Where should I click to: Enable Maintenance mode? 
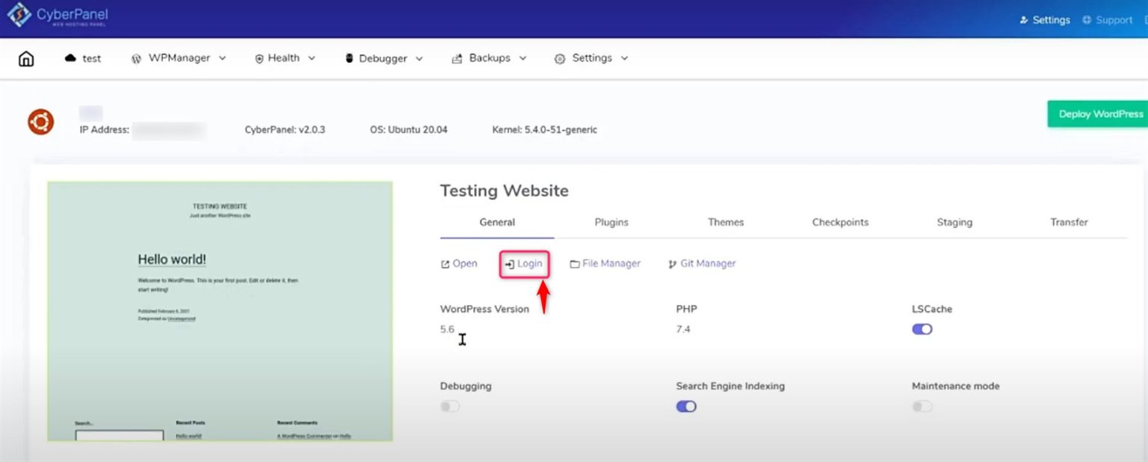pyautogui.click(x=922, y=406)
